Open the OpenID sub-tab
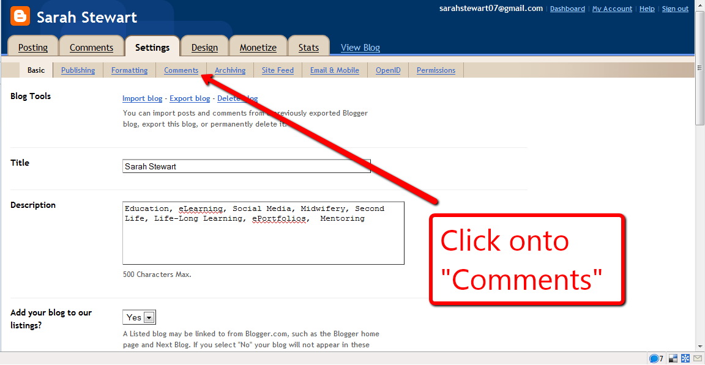705x365 pixels. (x=388, y=70)
